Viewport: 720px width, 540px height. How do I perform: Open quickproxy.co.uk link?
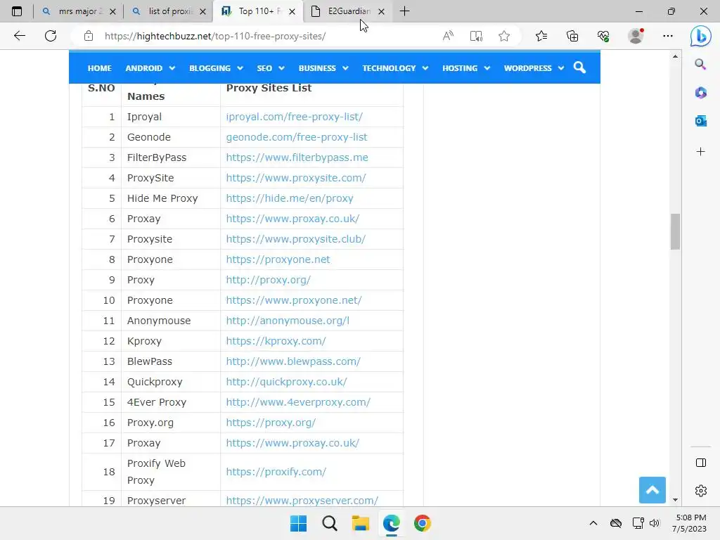(x=287, y=382)
